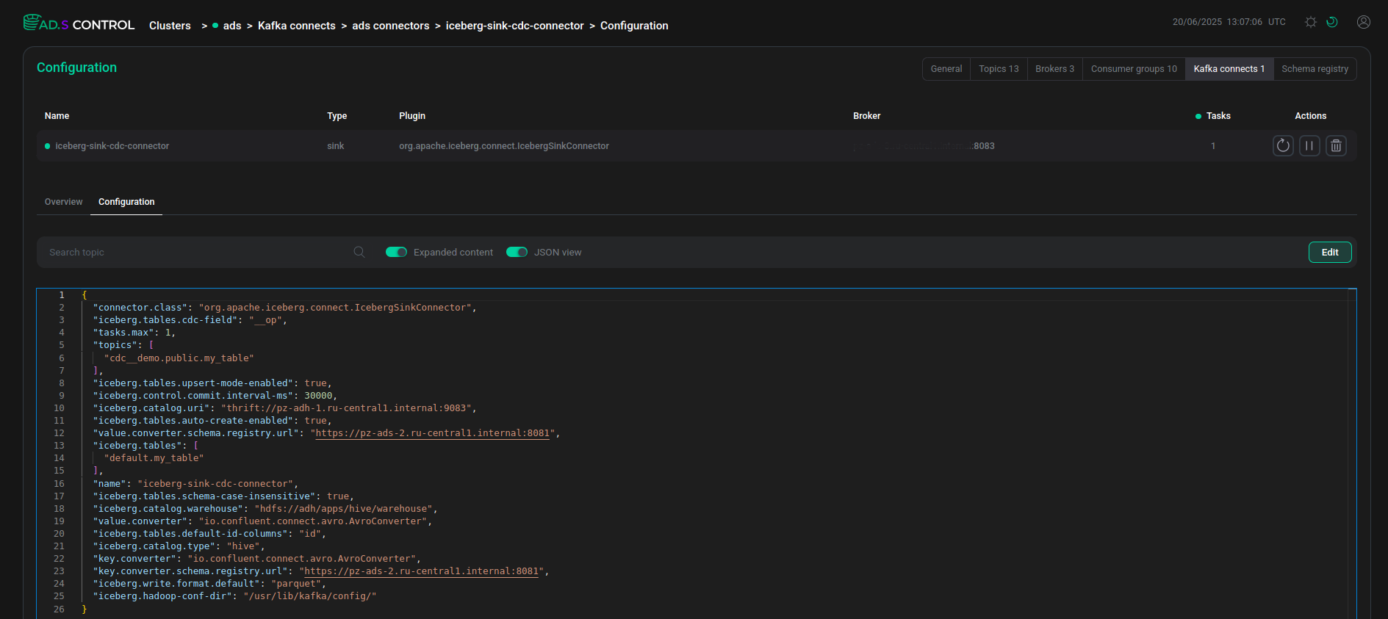Open value.converter schema registry URL link

[x=434, y=433]
